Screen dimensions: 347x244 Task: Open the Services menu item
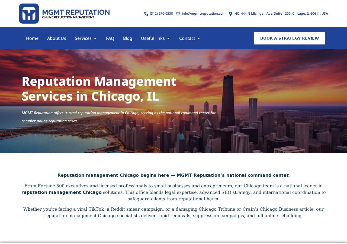[x=83, y=38]
